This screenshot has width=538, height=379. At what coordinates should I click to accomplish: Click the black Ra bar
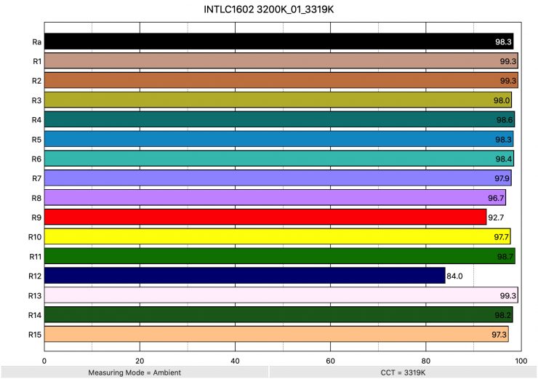[x=278, y=41]
